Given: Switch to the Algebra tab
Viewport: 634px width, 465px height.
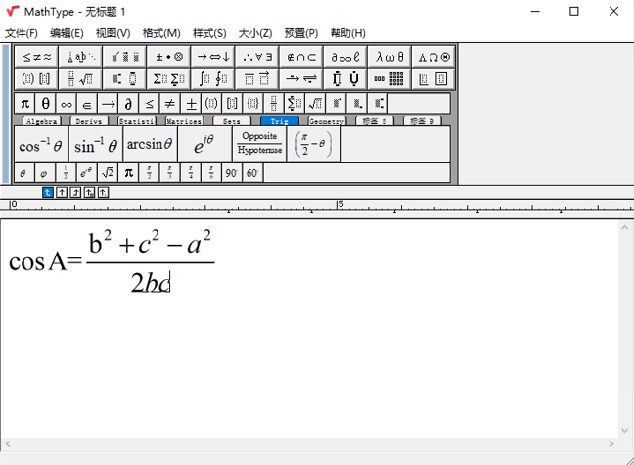Looking at the screenshot, I should [42, 122].
